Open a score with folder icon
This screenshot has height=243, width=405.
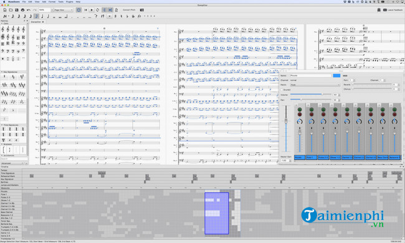tap(11, 10)
